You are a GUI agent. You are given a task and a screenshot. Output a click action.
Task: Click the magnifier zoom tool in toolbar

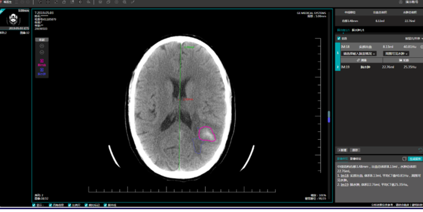point(125,2)
